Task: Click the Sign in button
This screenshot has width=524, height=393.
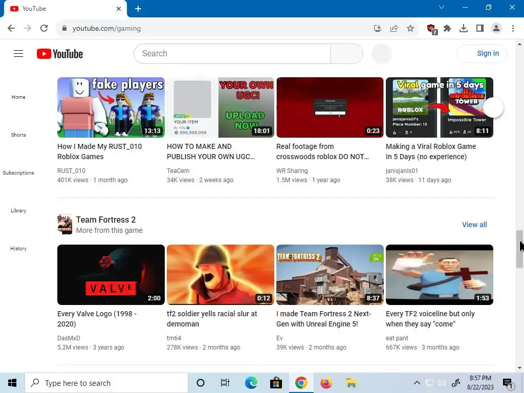Action: click(482, 53)
